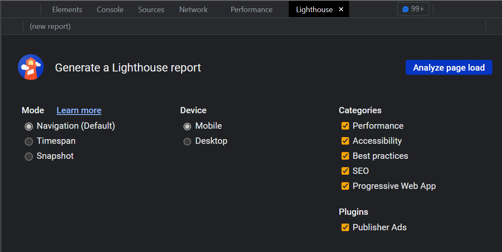
Task: Open the (new report) dropdown
Action: click(x=50, y=26)
